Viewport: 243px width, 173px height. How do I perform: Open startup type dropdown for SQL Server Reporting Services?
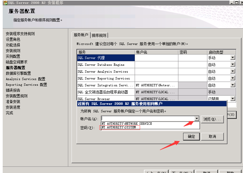click(233, 78)
